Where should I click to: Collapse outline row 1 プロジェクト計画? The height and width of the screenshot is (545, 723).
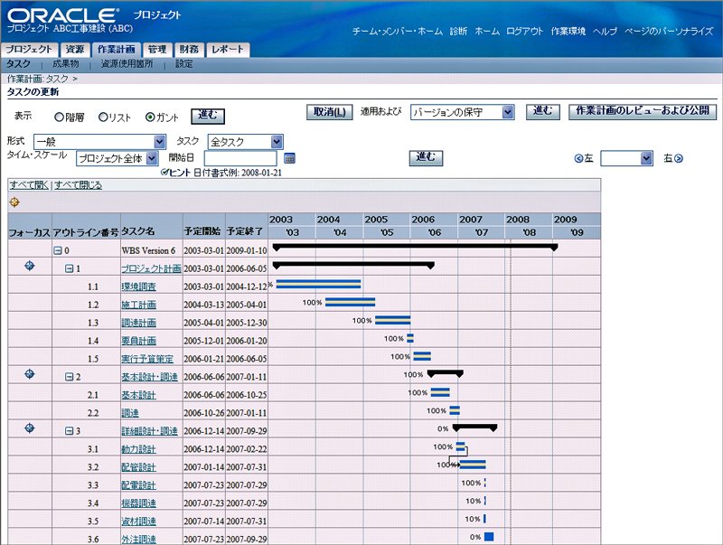click(x=70, y=268)
